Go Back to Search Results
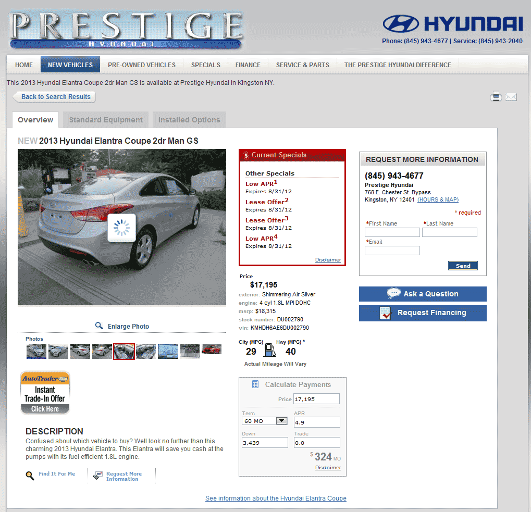 (x=54, y=97)
